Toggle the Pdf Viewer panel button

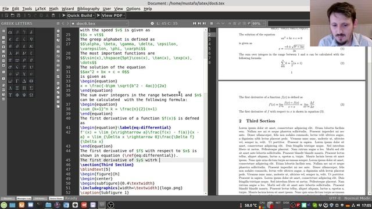click(40, 199)
